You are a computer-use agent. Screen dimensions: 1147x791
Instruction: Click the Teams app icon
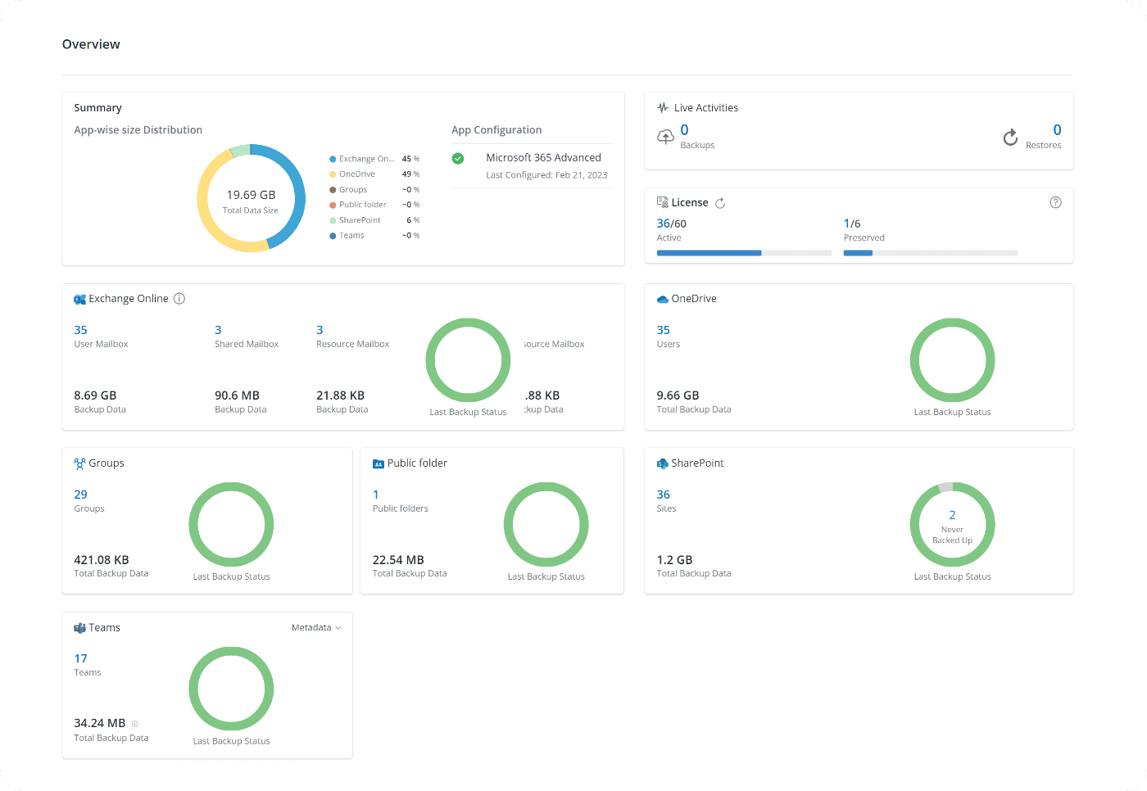click(x=79, y=628)
